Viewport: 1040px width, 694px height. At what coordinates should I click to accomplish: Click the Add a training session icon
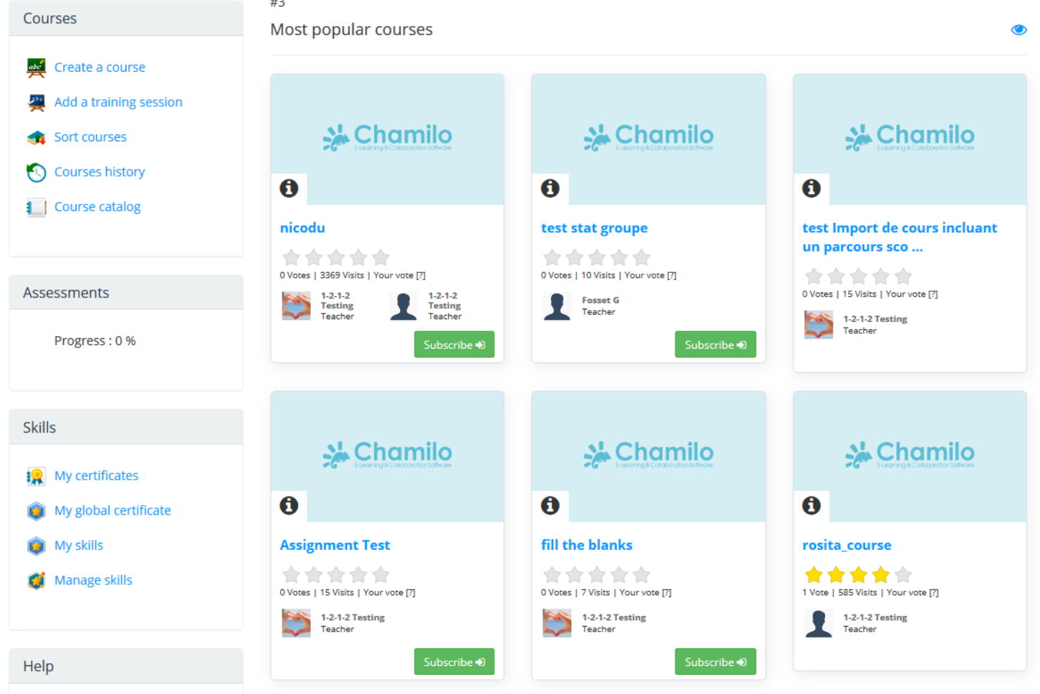coord(36,103)
